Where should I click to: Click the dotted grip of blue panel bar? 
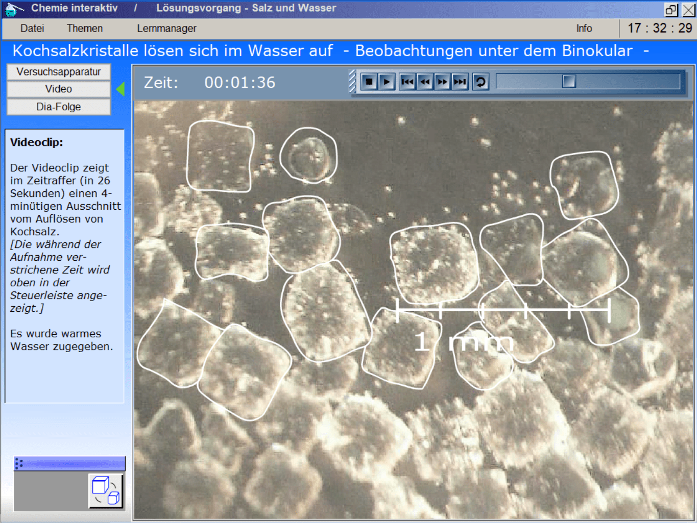coord(19,463)
